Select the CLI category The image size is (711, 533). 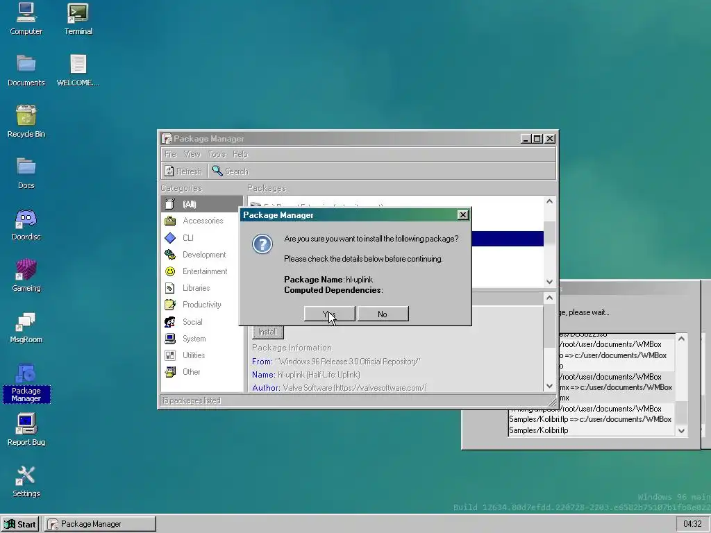click(x=202, y=237)
